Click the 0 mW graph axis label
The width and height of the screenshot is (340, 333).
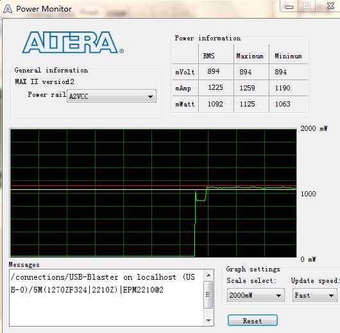308,259
